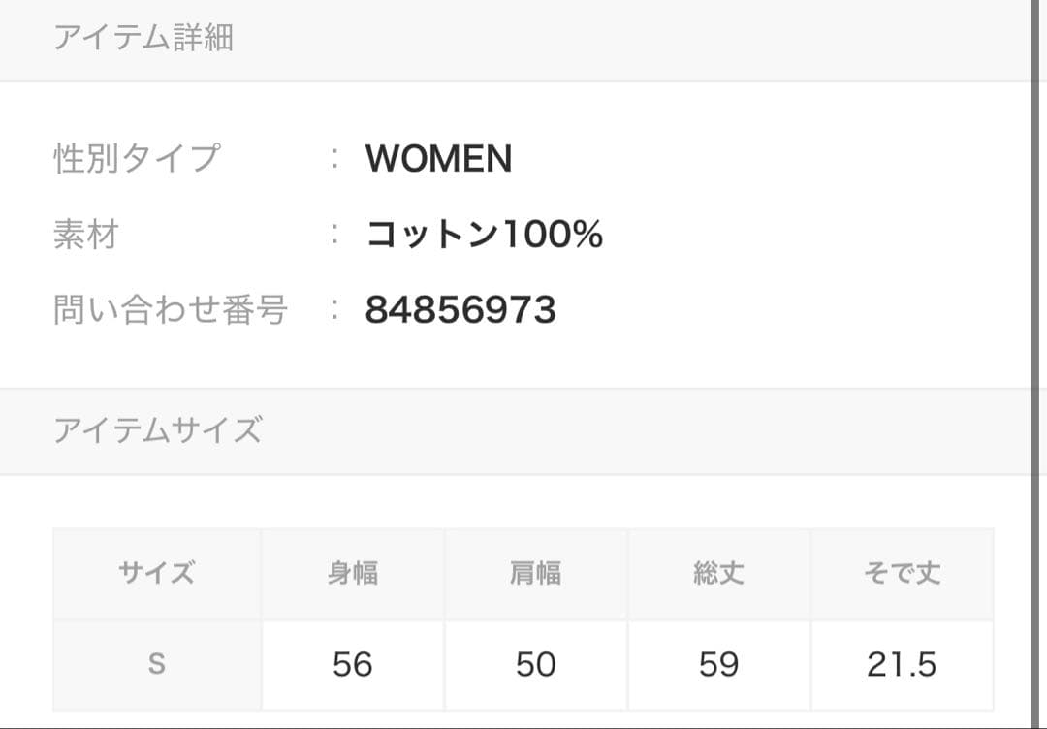Click the 肩幅 value 50
The width and height of the screenshot is (1047, 729).
tap(535, 665)
